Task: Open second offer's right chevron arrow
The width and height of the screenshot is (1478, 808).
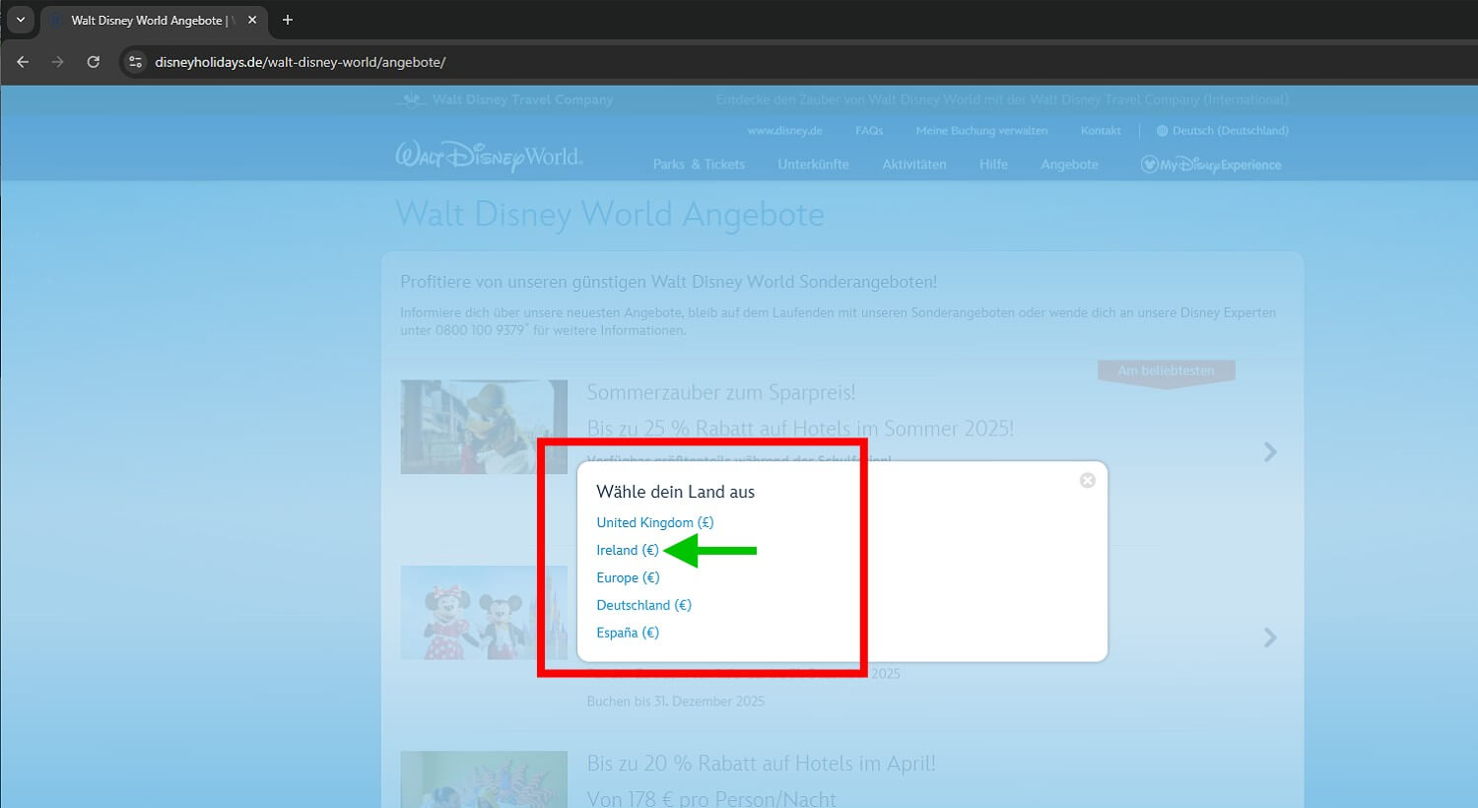Action: coord(1270,638)
